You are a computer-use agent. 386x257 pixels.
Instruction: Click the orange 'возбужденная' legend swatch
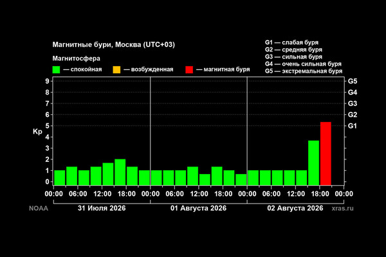[116, 69]
